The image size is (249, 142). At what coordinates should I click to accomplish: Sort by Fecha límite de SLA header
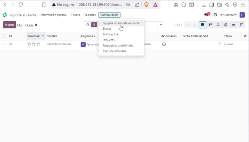click(195, 36)
